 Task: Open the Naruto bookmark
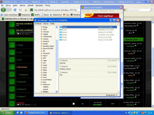[x=45, y=15]
